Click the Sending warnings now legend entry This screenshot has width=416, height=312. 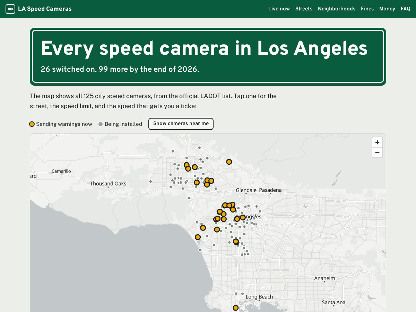[x=61, y=124]
